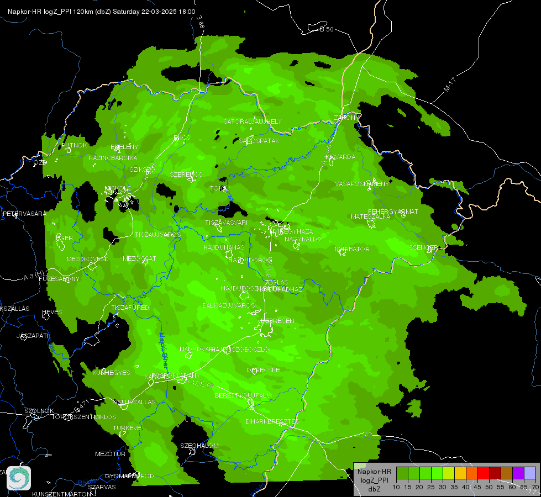This screenshot has width=541, height=497.
Task: Click the TOKAJ city label
Action: coord(220,188)
